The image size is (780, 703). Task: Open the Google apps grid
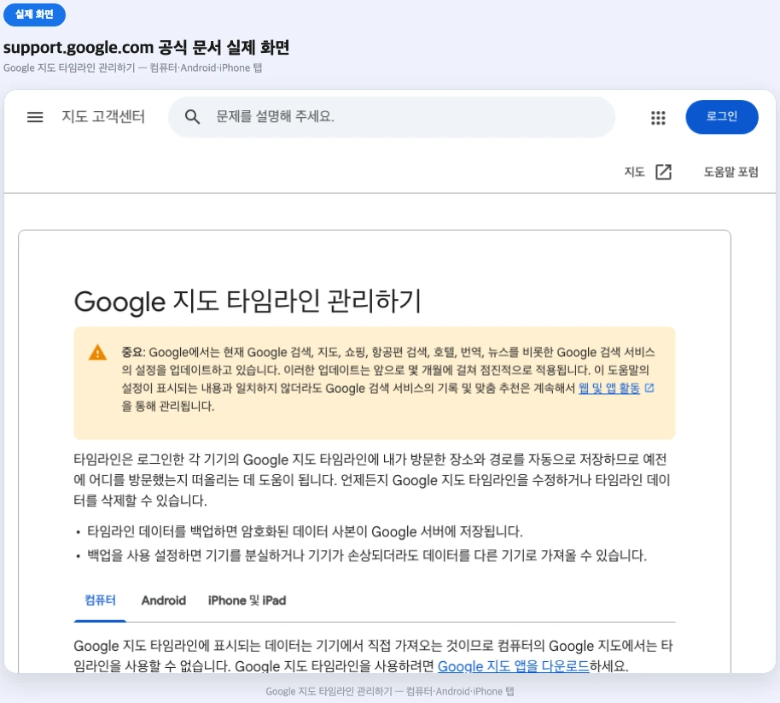(x=658, y=118)
